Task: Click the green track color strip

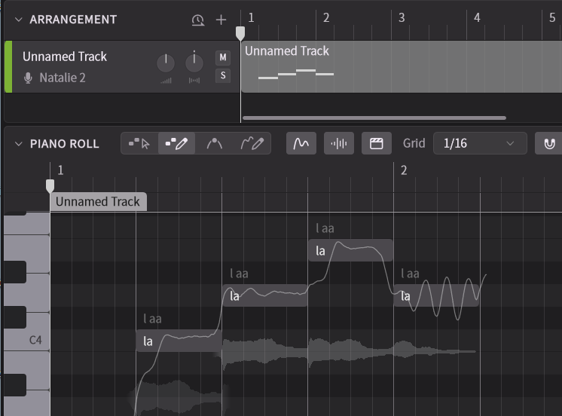Action: [x=8, y=67]
